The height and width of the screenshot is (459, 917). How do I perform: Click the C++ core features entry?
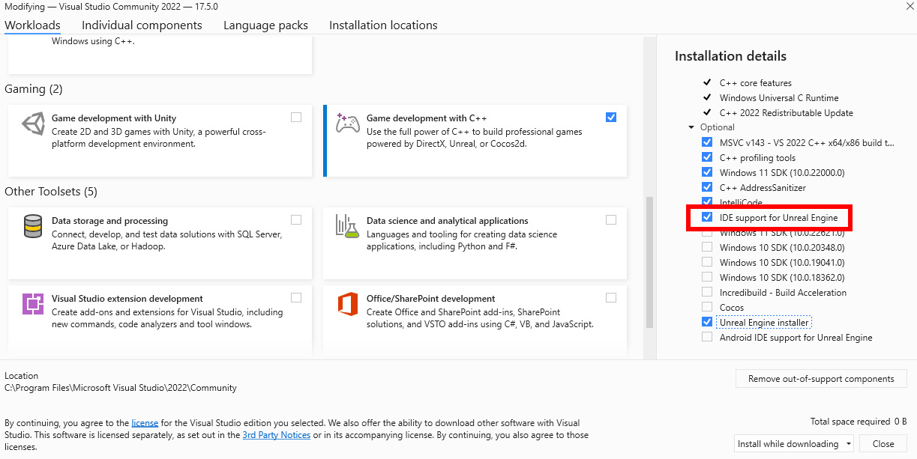[x=756, y=83]
